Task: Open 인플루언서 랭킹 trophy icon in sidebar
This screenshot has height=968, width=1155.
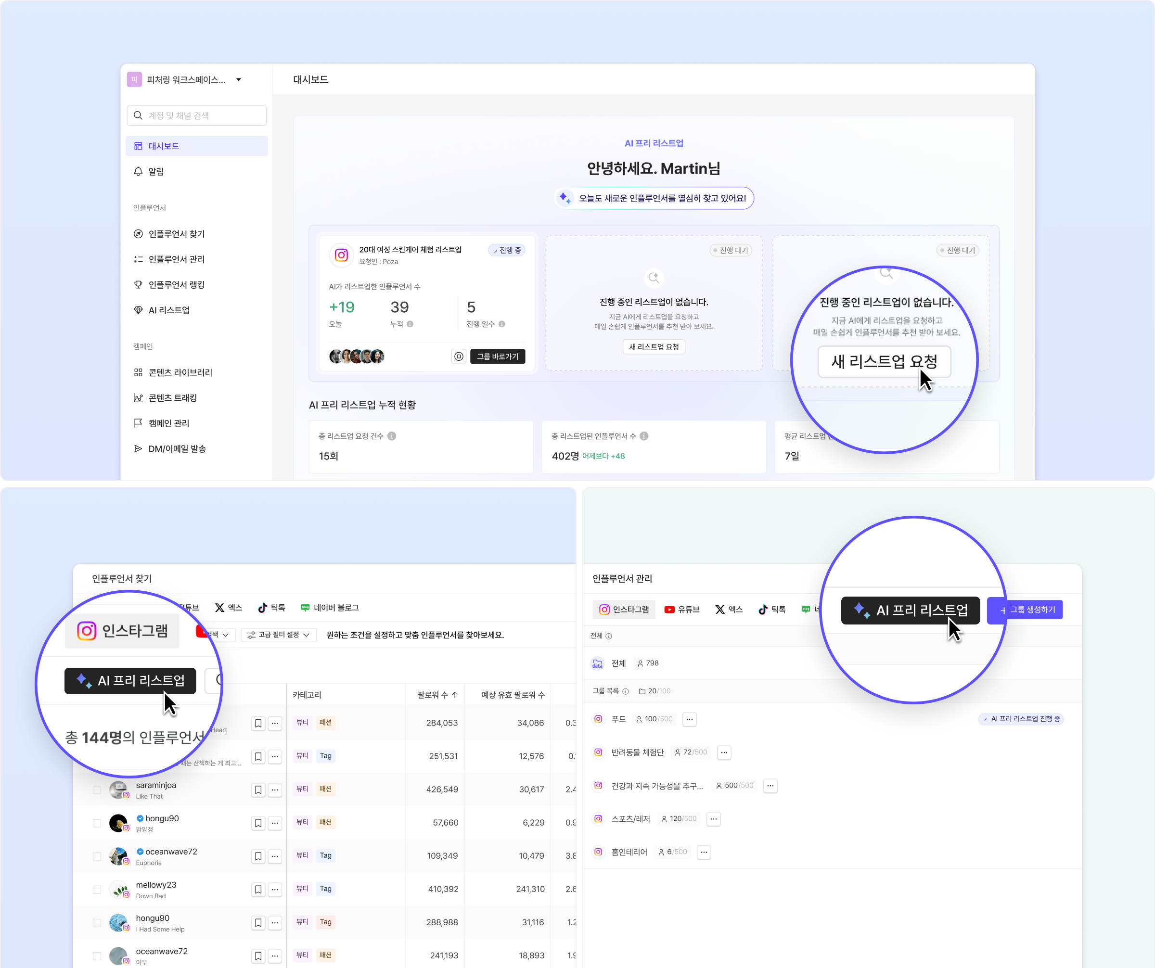Action: pyautogui.click(x=138, y=285)
